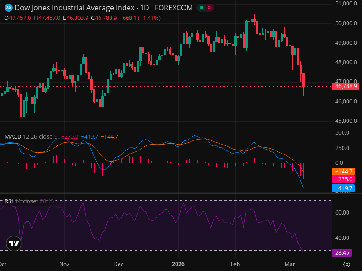Image resolution: width=362 pixels, height=271 pixels.
Task: Click the 2026 label on the time axis
Action: click(178, 264)
